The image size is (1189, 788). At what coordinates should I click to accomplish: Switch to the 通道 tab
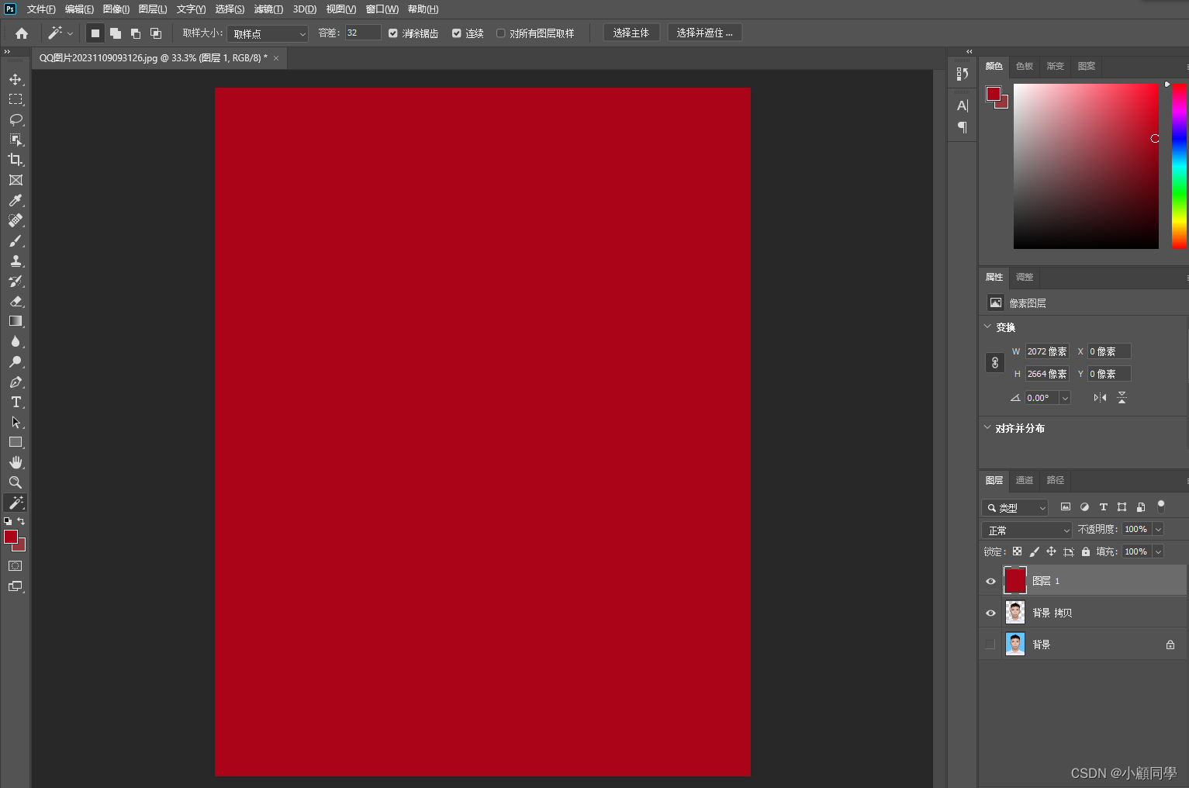click(x=1025, y=480)
